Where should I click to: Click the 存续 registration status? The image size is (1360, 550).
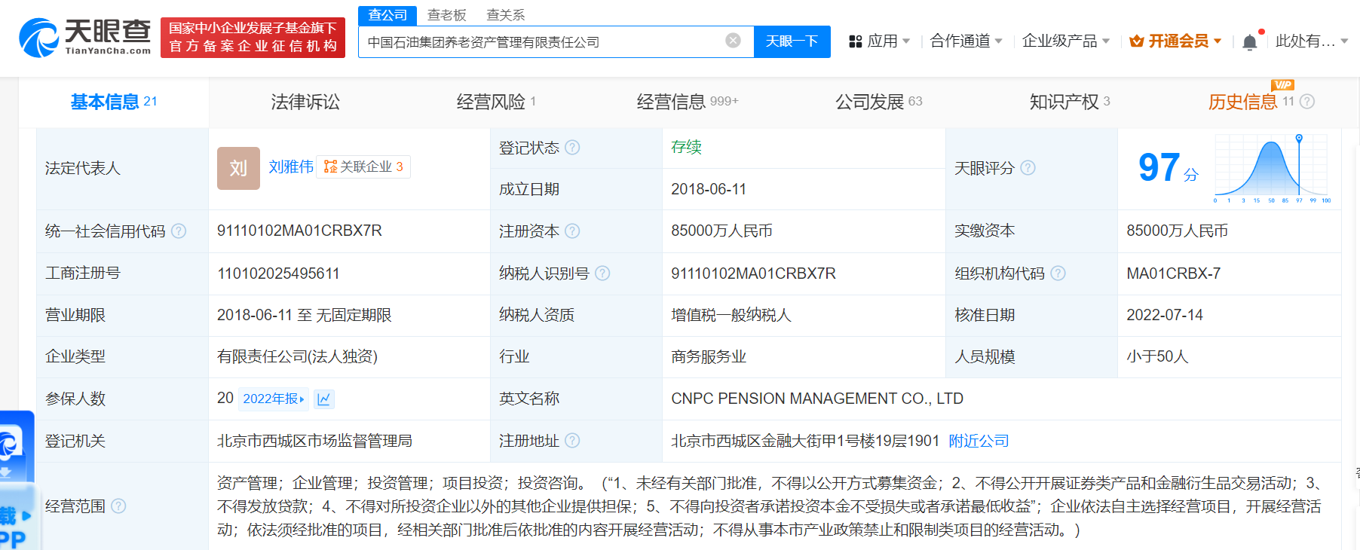pyautogui.click(x=686, y=147)
